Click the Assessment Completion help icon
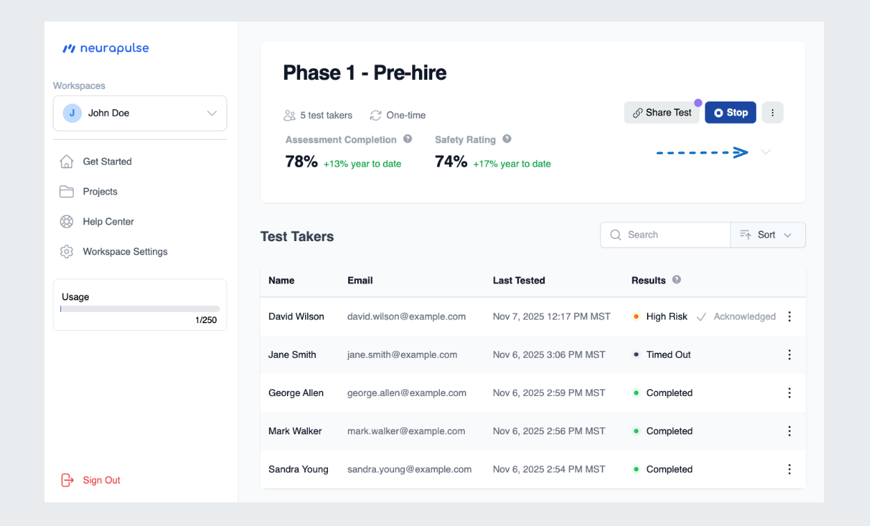This screenshot has width=870, height=526. click(409, 139)
